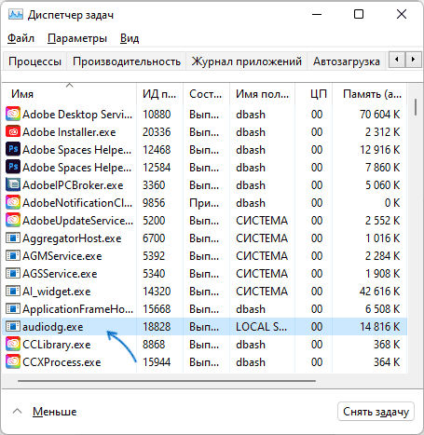
Task: Click the memory value 14 816 K
Action: point(379,327)
